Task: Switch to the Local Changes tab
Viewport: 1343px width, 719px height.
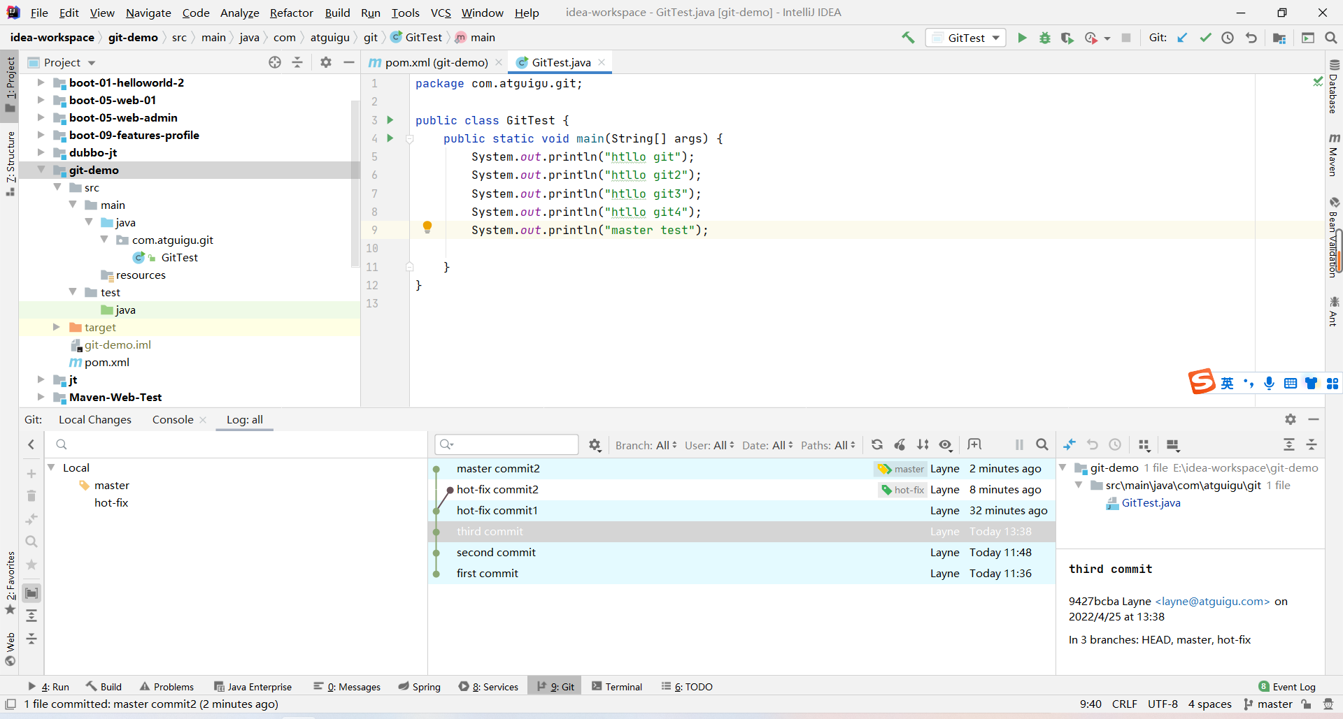Action: [x=95, y=419]
